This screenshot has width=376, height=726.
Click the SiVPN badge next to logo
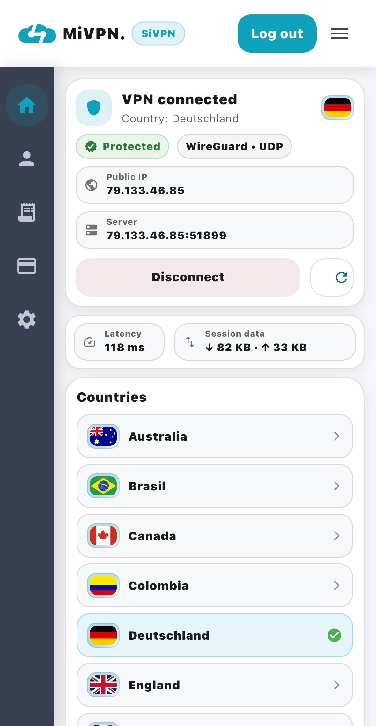click(x=158, y=33)
